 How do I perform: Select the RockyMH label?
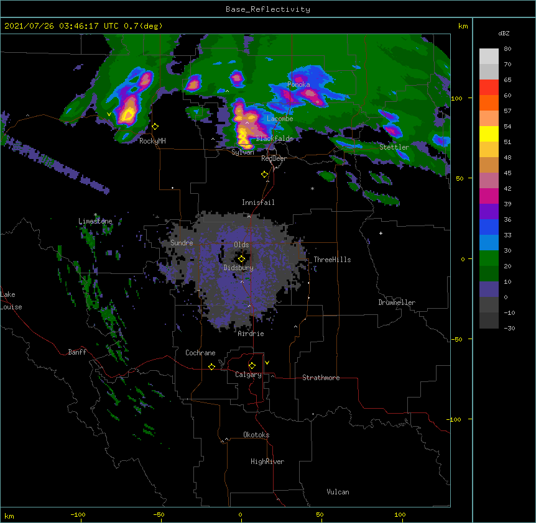click(152, 141)
